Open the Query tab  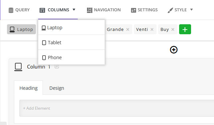point(19,10)
